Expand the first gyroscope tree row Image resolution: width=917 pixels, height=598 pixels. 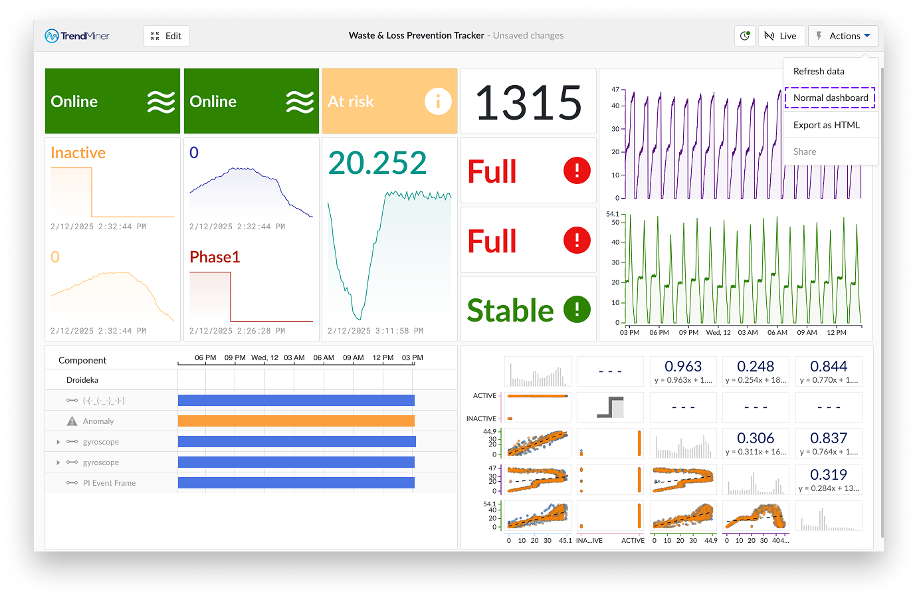click(x=57, y=441)
